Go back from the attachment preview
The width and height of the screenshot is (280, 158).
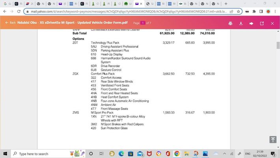[x=11, y=23]
